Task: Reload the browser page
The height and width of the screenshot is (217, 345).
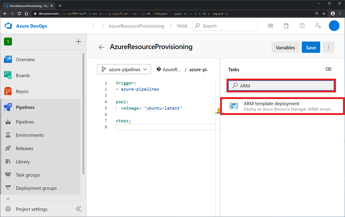Action: click(19, 14)
